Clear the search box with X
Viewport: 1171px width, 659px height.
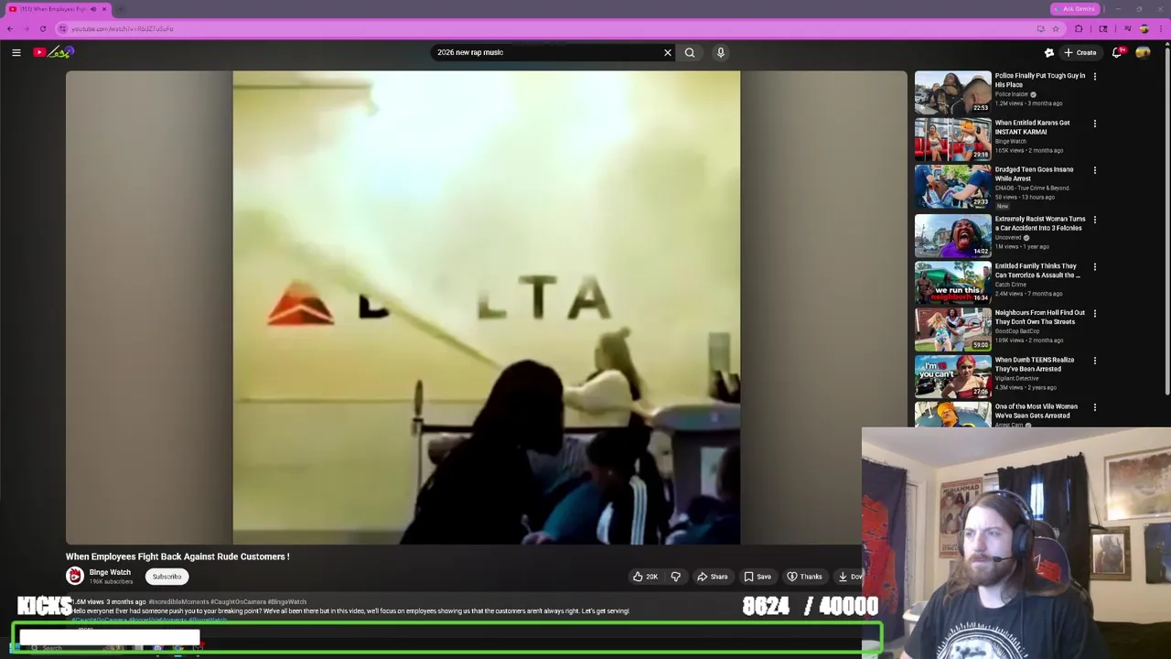pos(668,52)
